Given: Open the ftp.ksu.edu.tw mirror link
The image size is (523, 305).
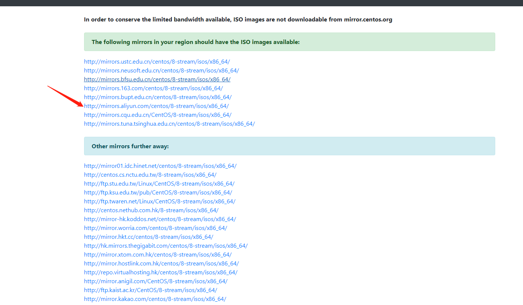Looking at the screenshot, I should [158, 193].
